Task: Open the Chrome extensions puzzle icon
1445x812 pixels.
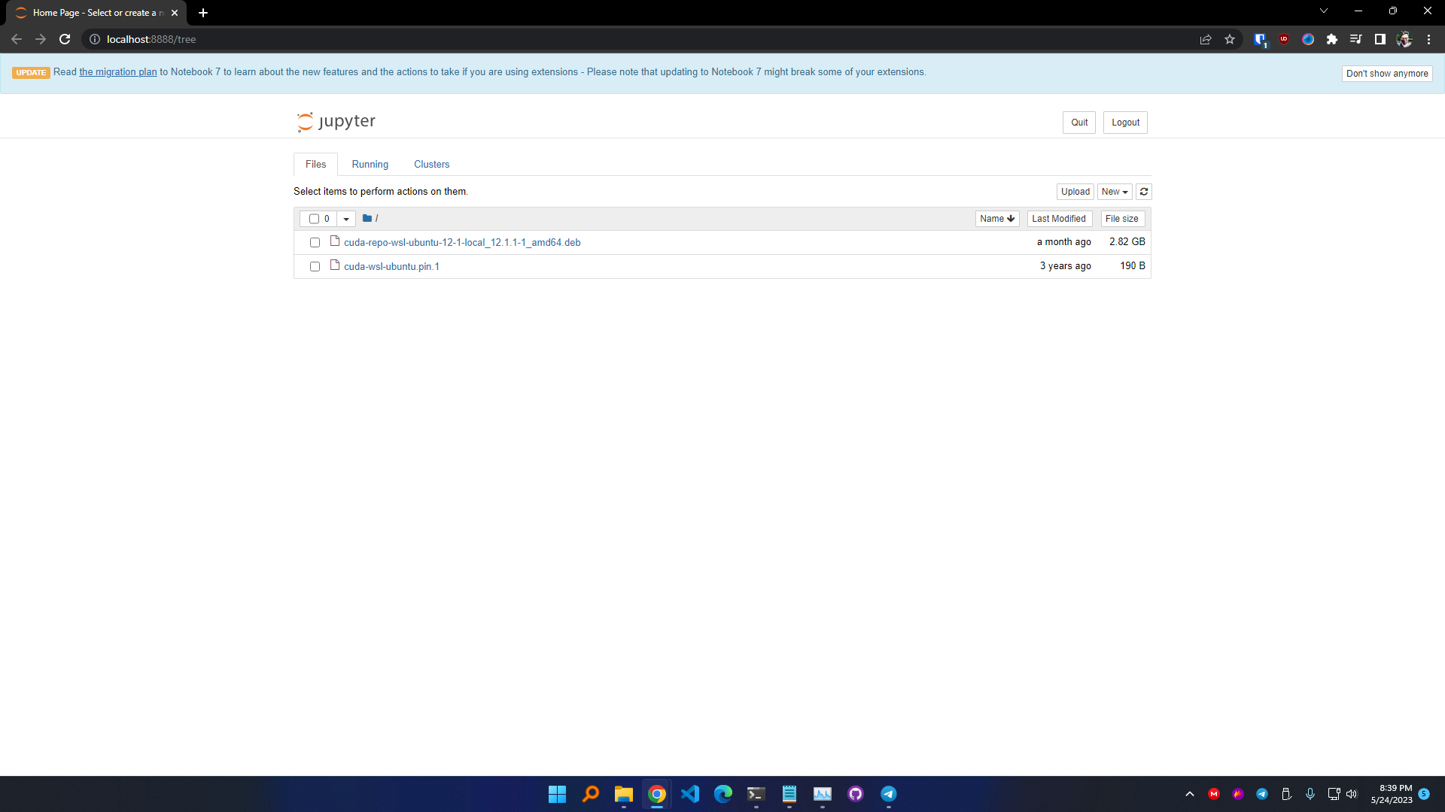Action: tap(1332, 39)
